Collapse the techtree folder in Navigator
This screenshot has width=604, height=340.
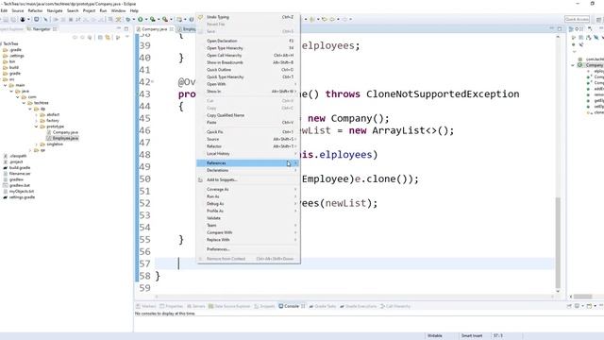point(24,103)
